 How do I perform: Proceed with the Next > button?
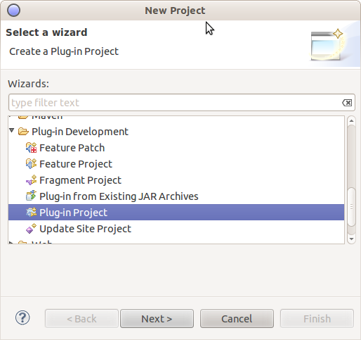(x=157, y=319)
